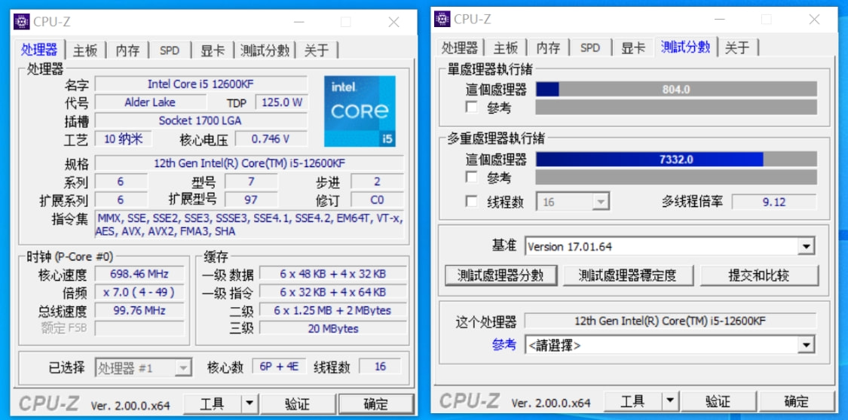Screen dimensions: 848x420
Task: Close the left CPU-Z window
Action: click(393, 22)
